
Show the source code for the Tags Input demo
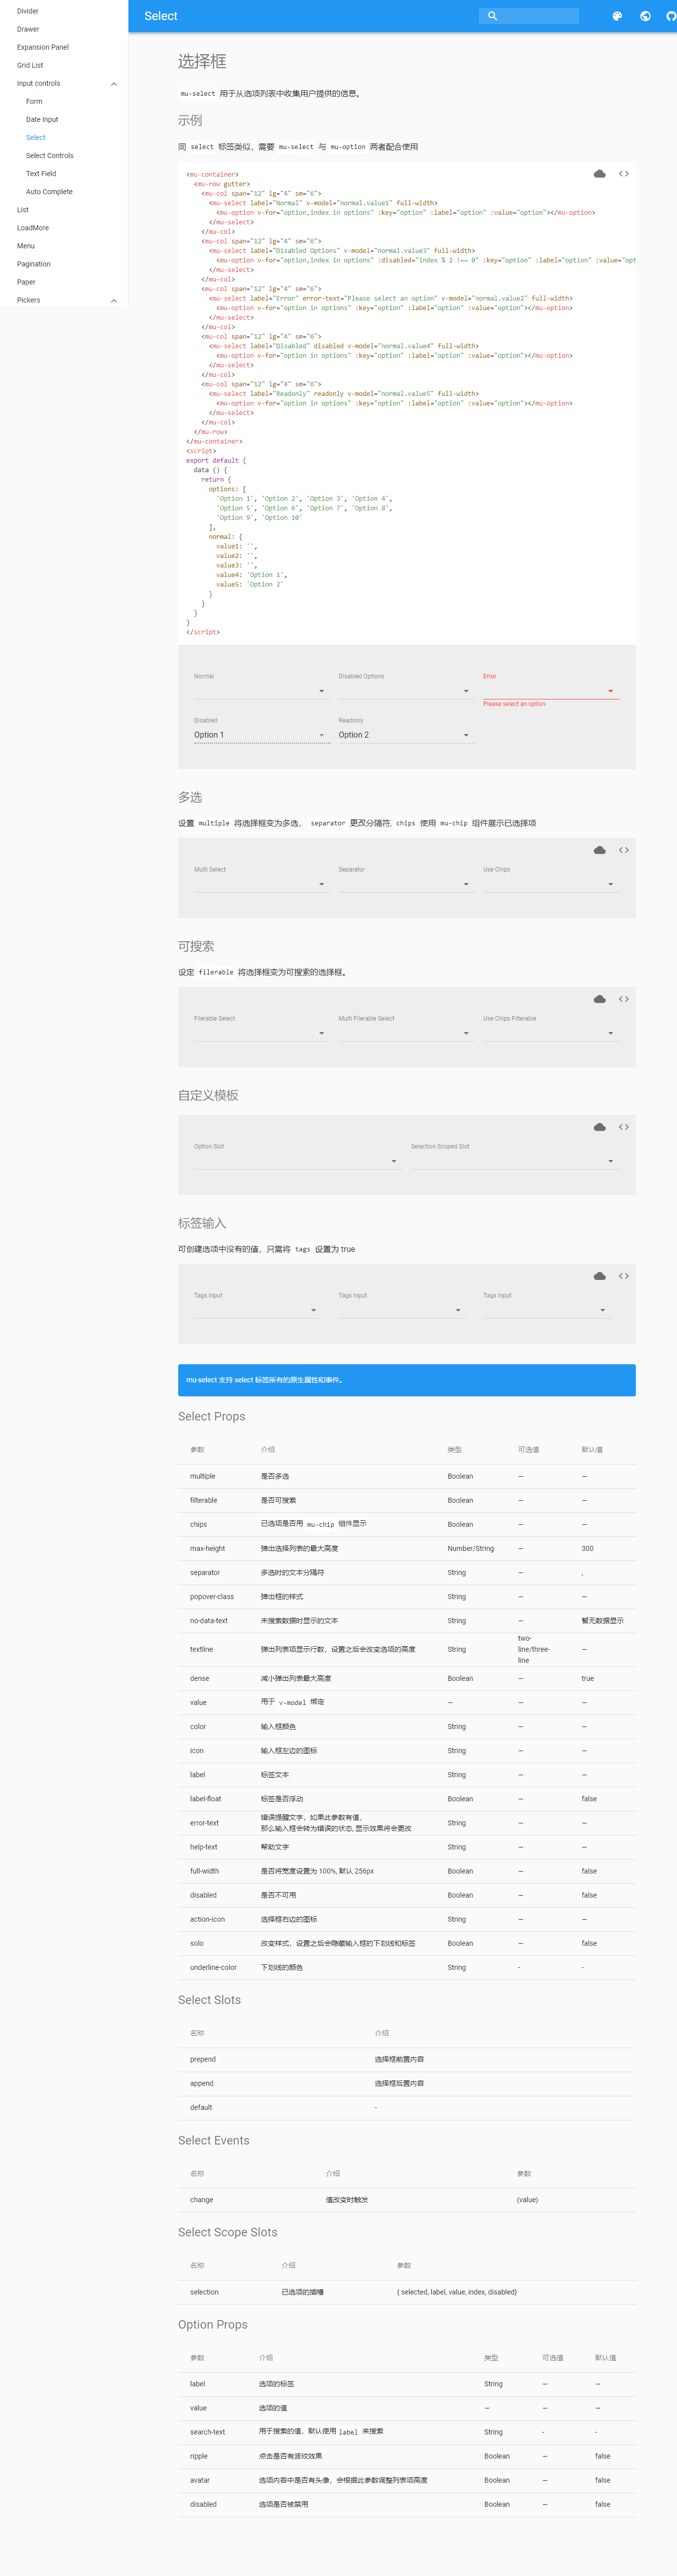tap(624, 1276)
